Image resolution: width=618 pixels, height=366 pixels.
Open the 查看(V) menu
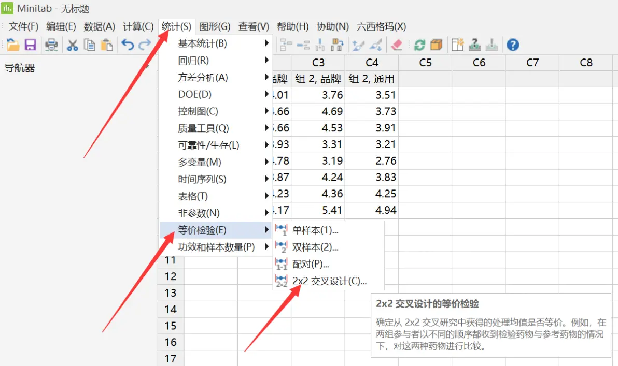[x=254, y=26]
